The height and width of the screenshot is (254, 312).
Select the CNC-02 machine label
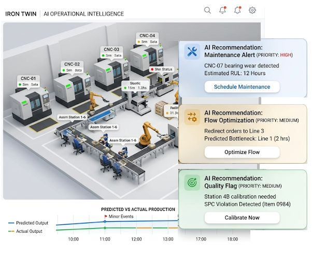tap(72, 64)
